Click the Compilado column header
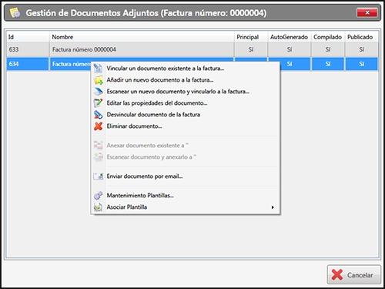The width and height of the screenshot is (385, 289). click(328, 37)
